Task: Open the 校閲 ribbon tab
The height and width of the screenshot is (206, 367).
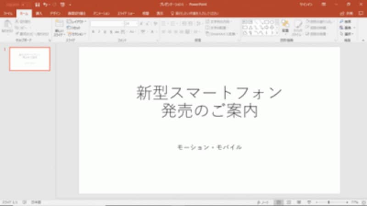Action: click(145, 13)
